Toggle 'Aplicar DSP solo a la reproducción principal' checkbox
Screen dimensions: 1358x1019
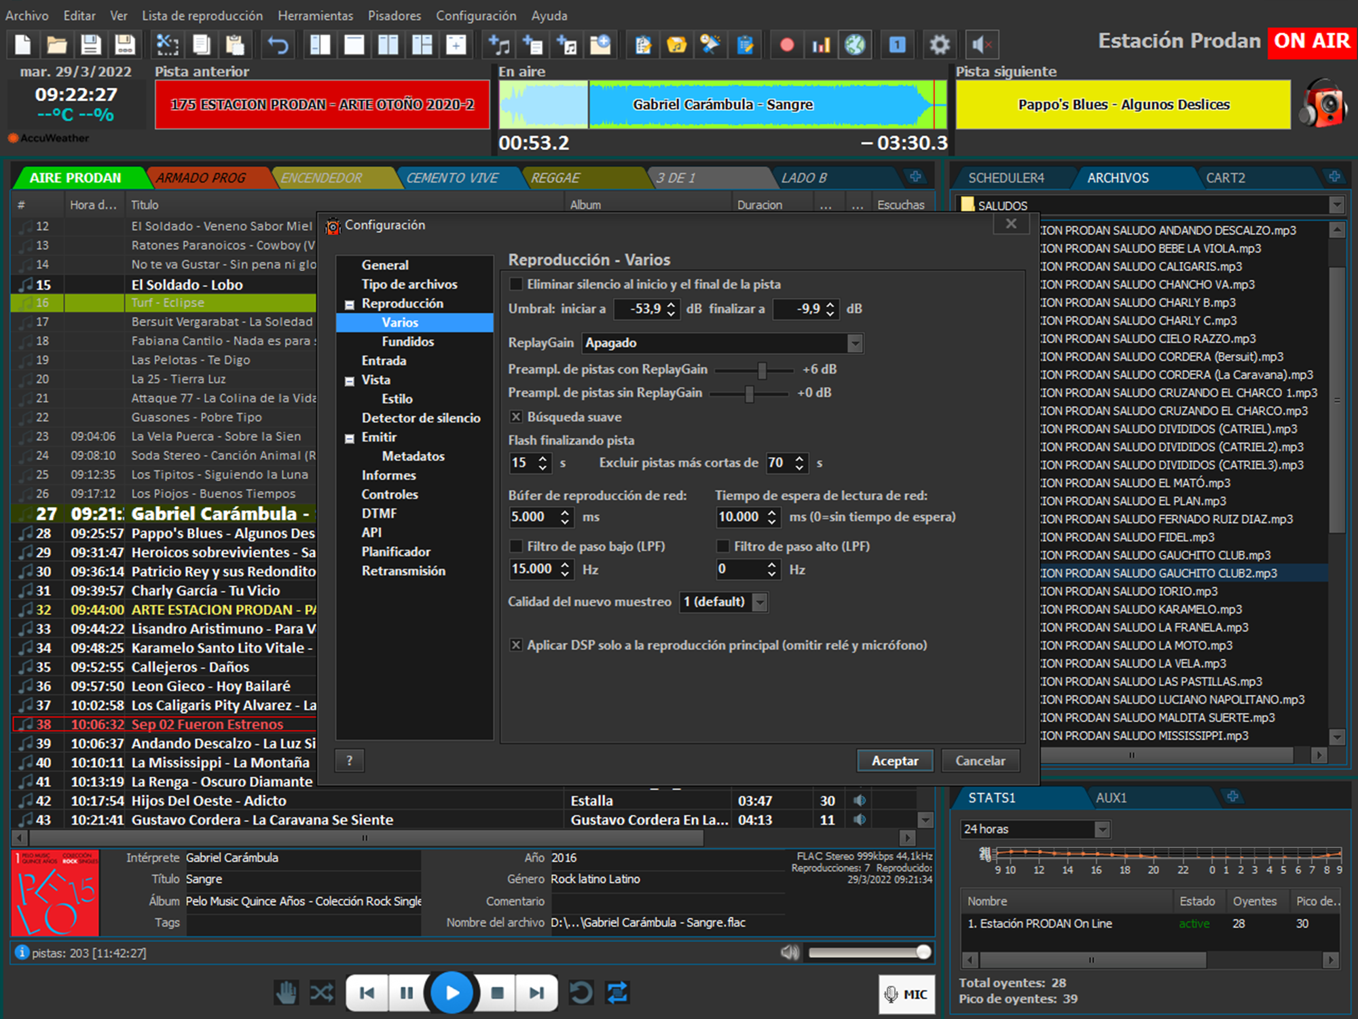(516, 645)
